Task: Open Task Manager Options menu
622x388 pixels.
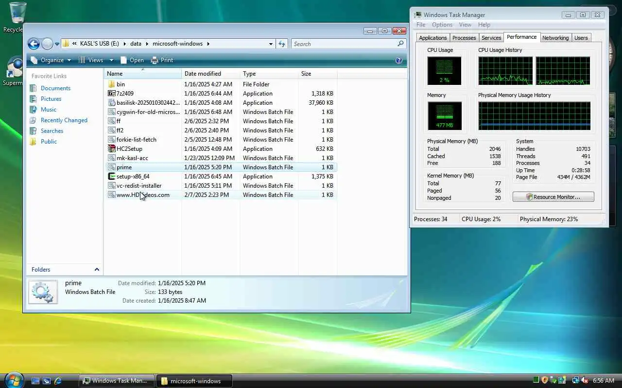Action: pos(442,25)
